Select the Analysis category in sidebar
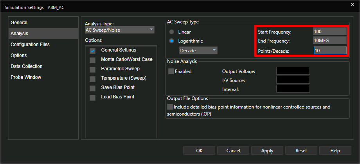This screenshot has width=360, height=164. point(43,34)
